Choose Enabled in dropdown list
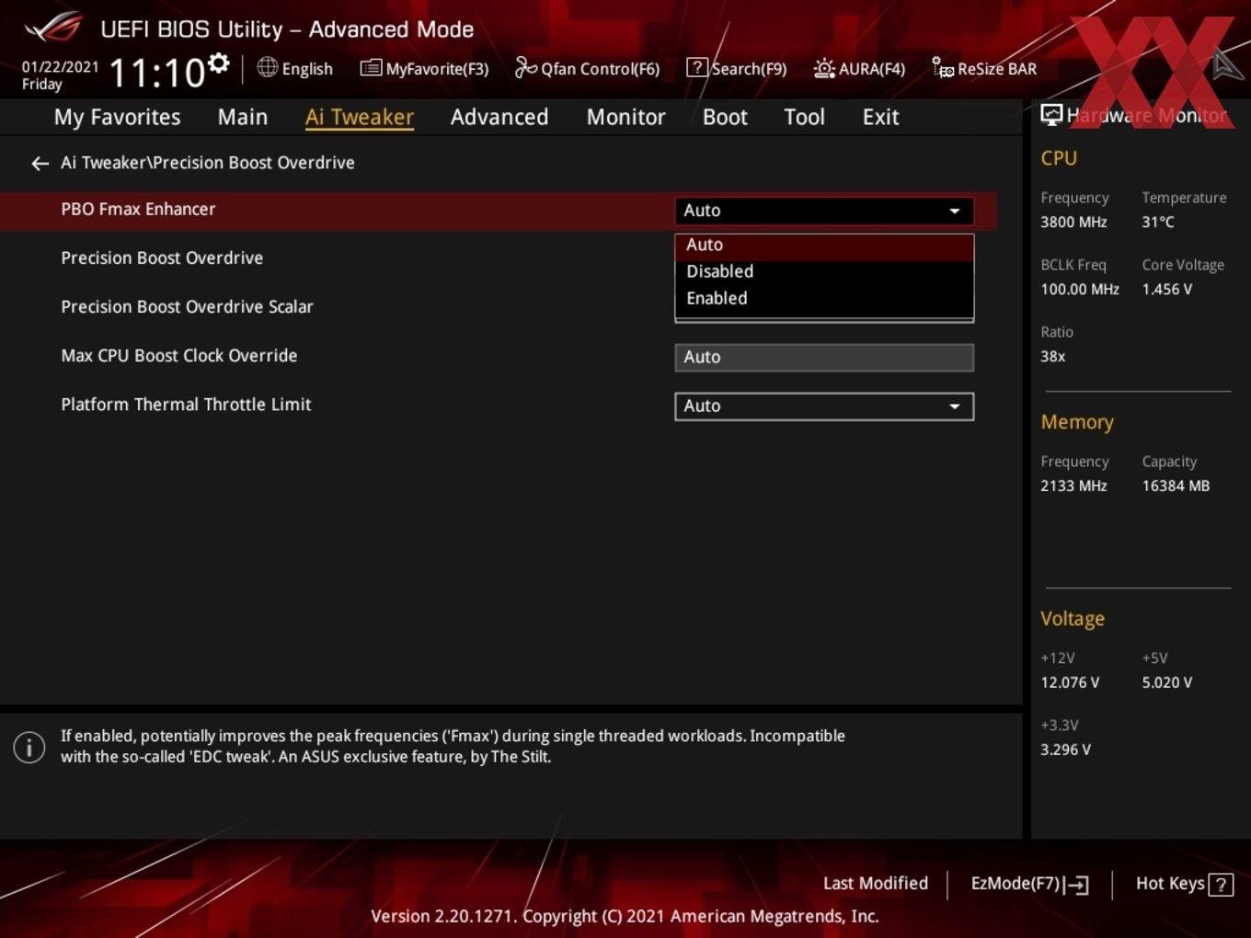 824,298
